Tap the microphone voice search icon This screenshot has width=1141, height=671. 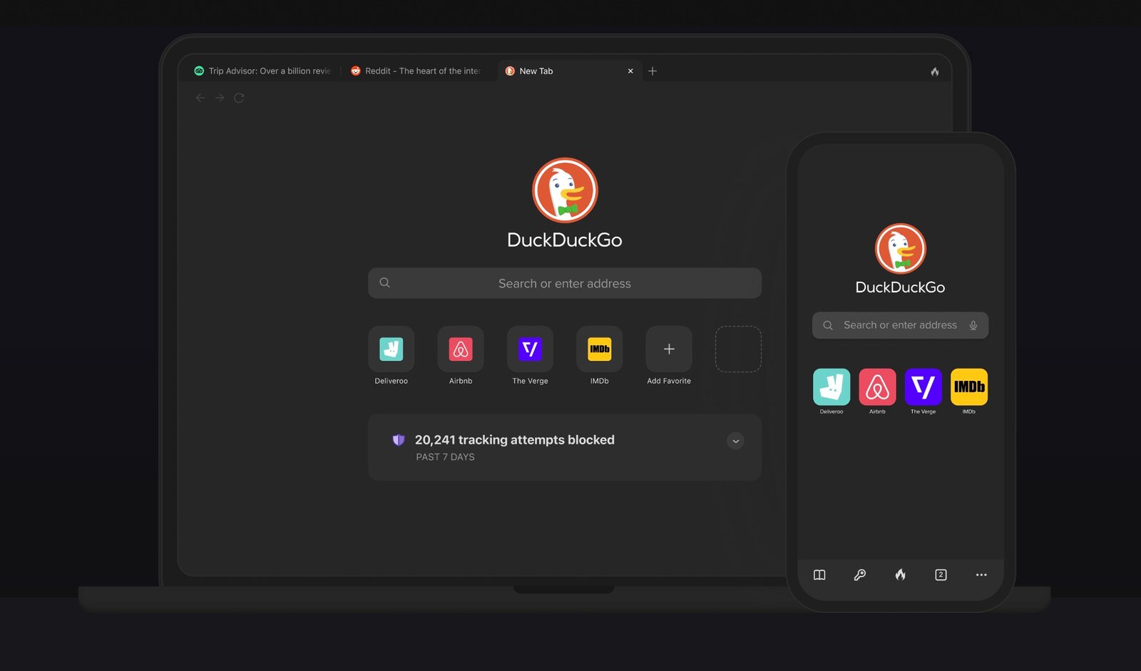(973, 325)
